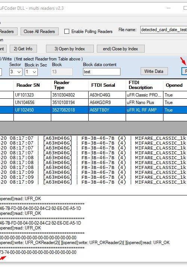Click the Close All Readers button
187x267 pixels.
click(x=40, y=32)
